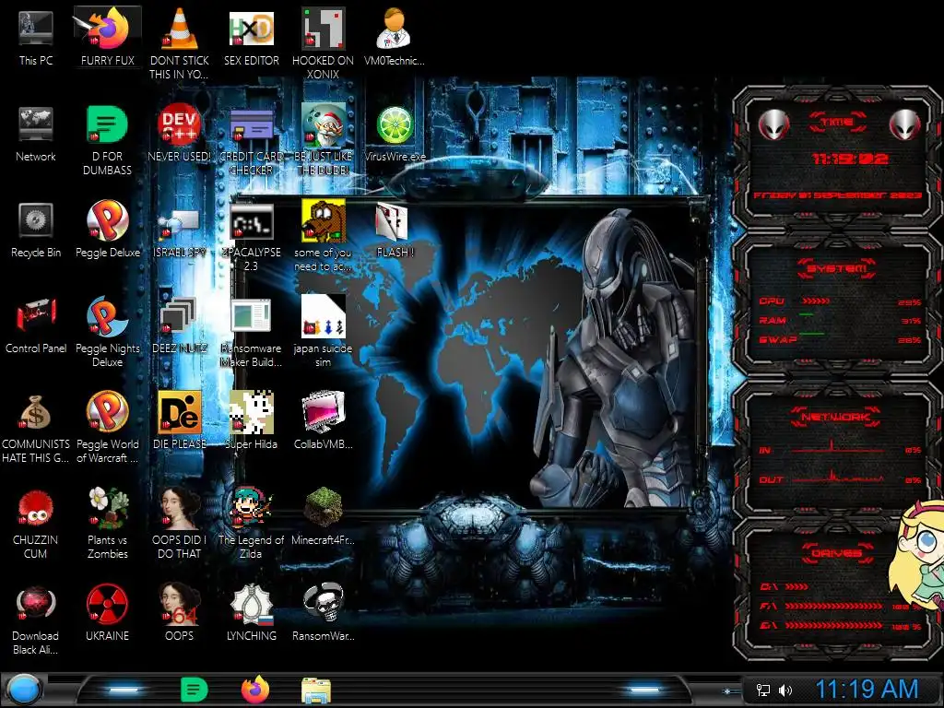Launch Super Hilda game icon
944x708 pixels.
(252, 412)
